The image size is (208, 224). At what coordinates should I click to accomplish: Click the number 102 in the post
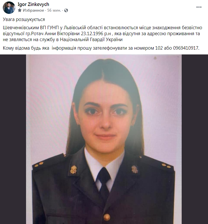[159, 48]
